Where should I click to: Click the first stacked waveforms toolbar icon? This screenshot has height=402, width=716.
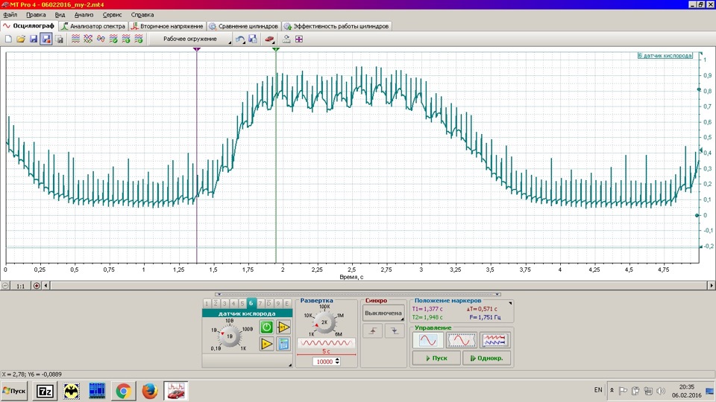pos(75,39)
